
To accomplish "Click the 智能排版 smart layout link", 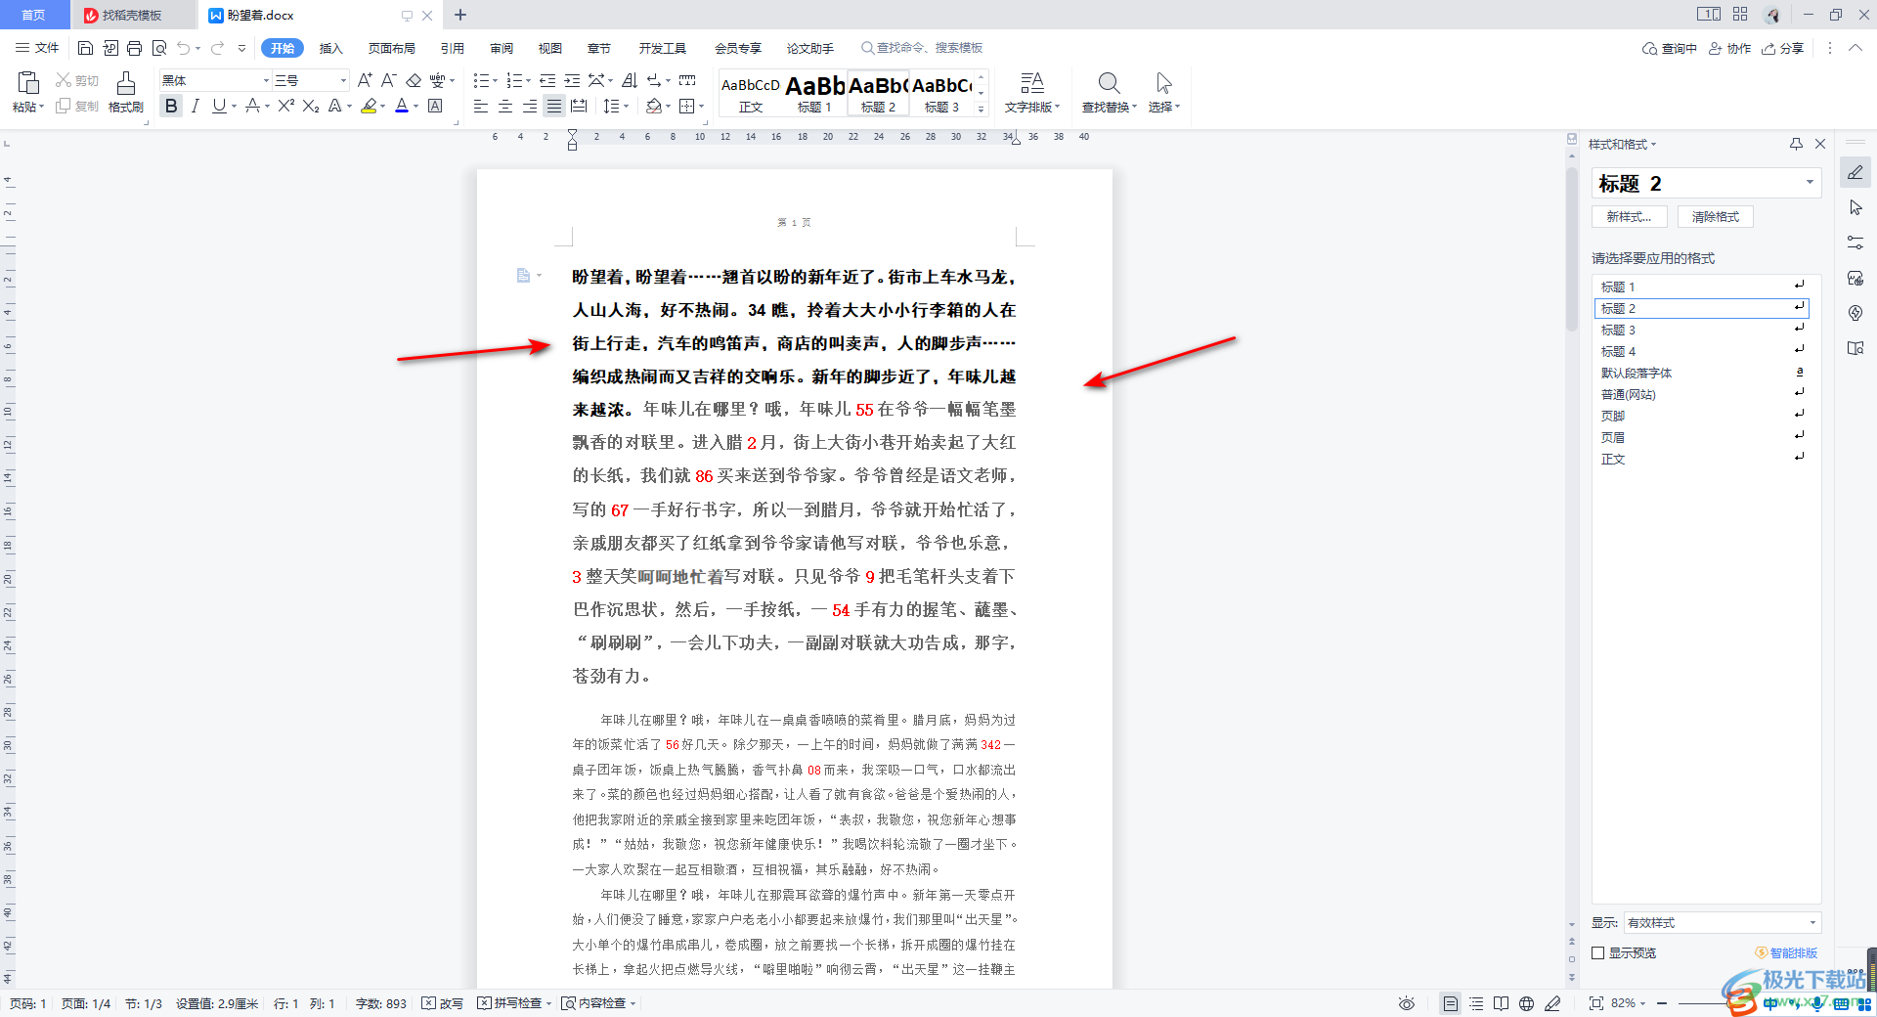I will point(1786,952).
